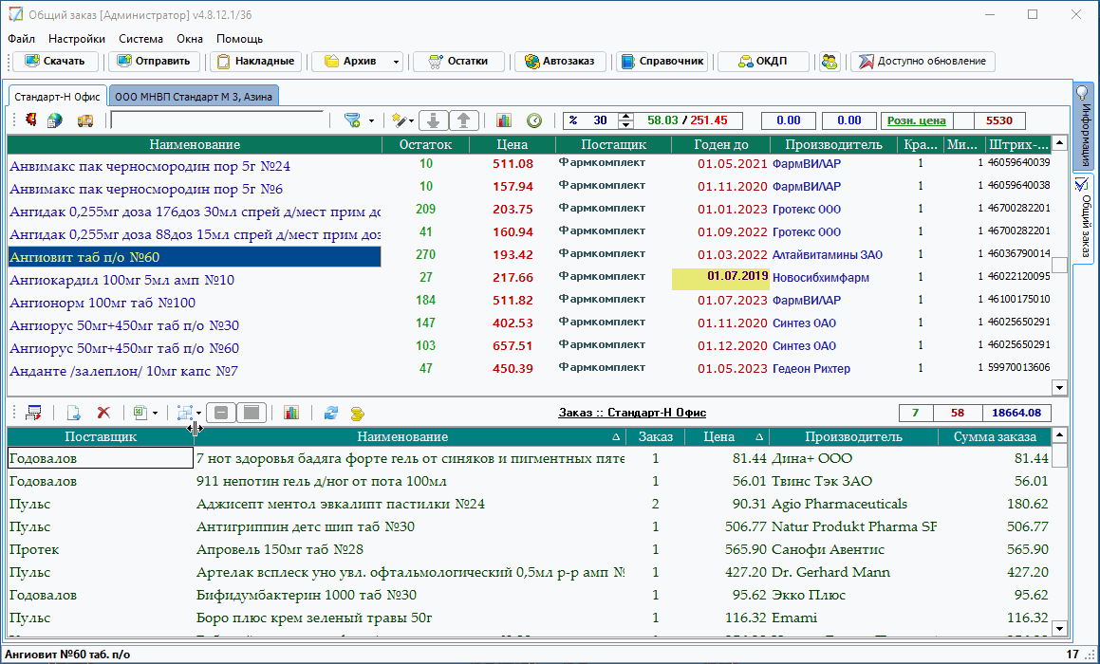
Task: Open the Справочник button
Action: coord(662,61)
